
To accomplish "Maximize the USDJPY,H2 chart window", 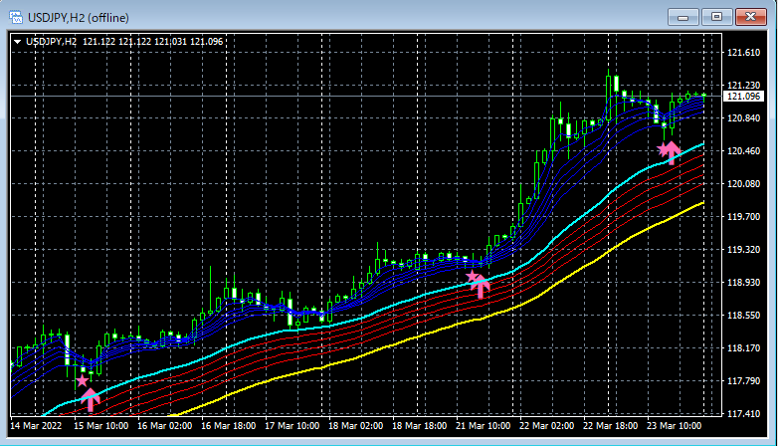I will pyautogui.click(x=716, y=17).
